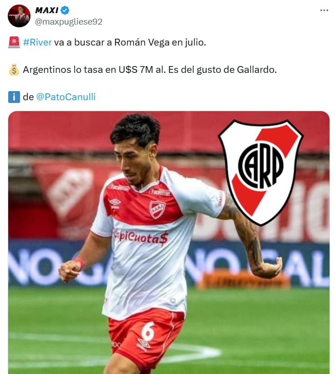This screenshot has height=374, width=335.
Task: Open the @PatoCanulli mention link
Action: pos(66,97)
